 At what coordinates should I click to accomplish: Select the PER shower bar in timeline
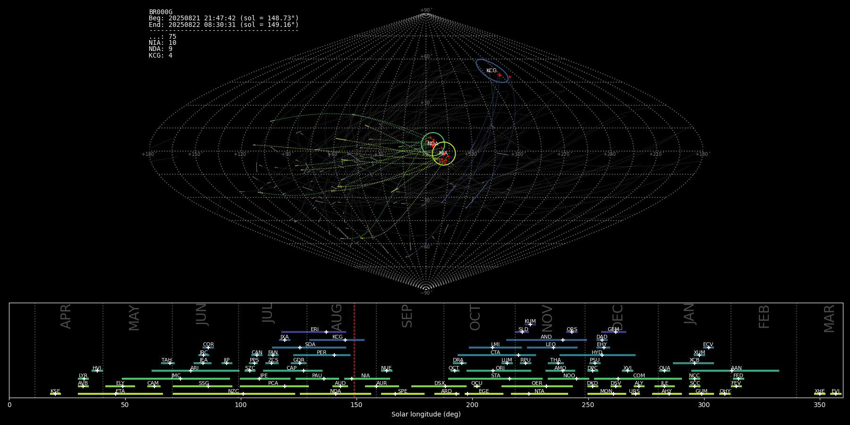322,355
